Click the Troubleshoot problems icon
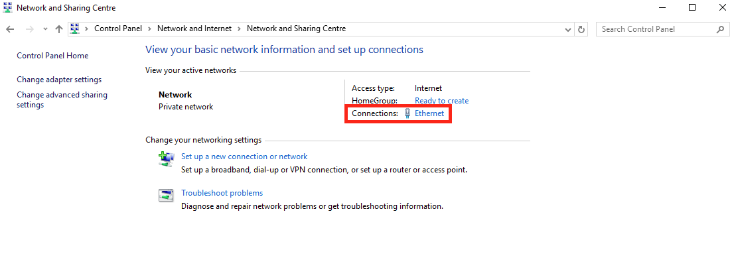The height and width of the screenshot is (254, 734). pyautogui.click(x=166, y=196)
